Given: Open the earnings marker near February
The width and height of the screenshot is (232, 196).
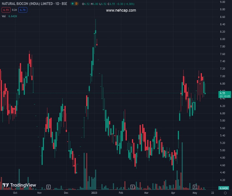Looking at the screenshot, I should 132,187.
